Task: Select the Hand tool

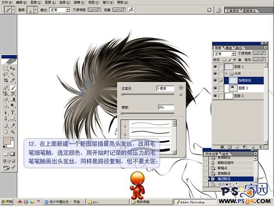Action: point(6,131)
